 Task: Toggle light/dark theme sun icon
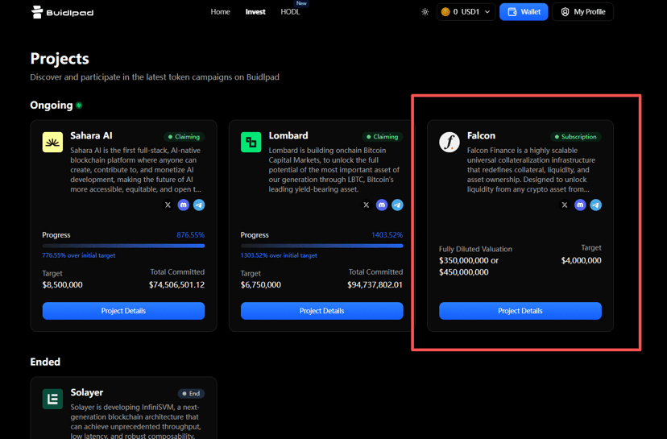point(425,12)
